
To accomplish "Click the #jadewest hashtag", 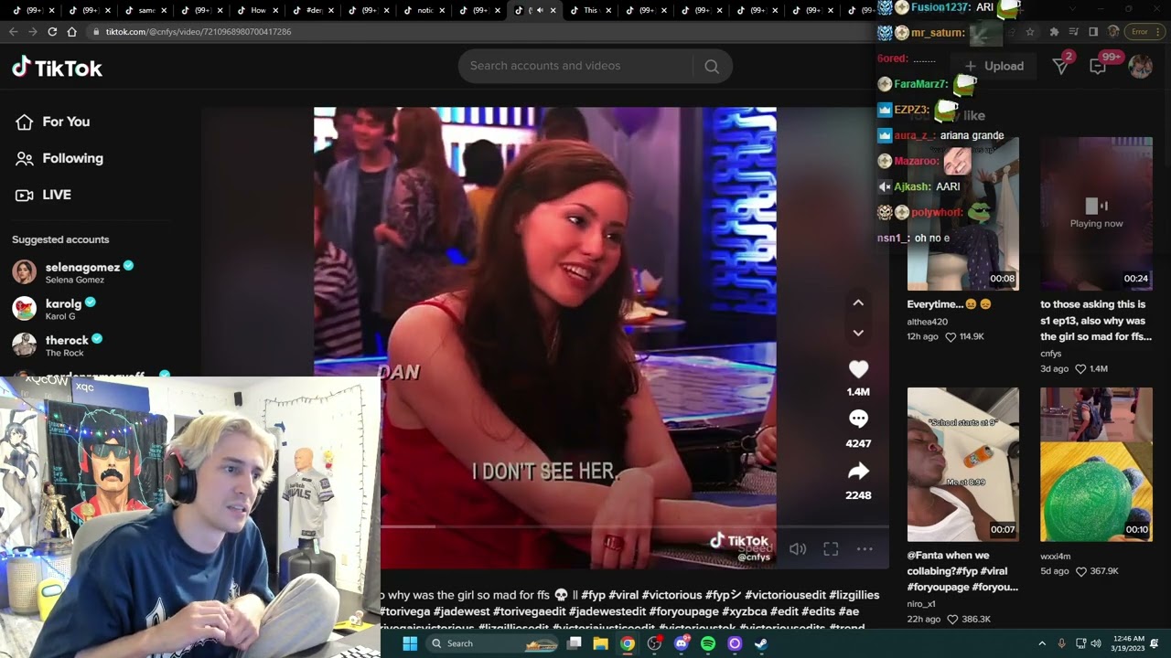I will (x=462, y=611).
